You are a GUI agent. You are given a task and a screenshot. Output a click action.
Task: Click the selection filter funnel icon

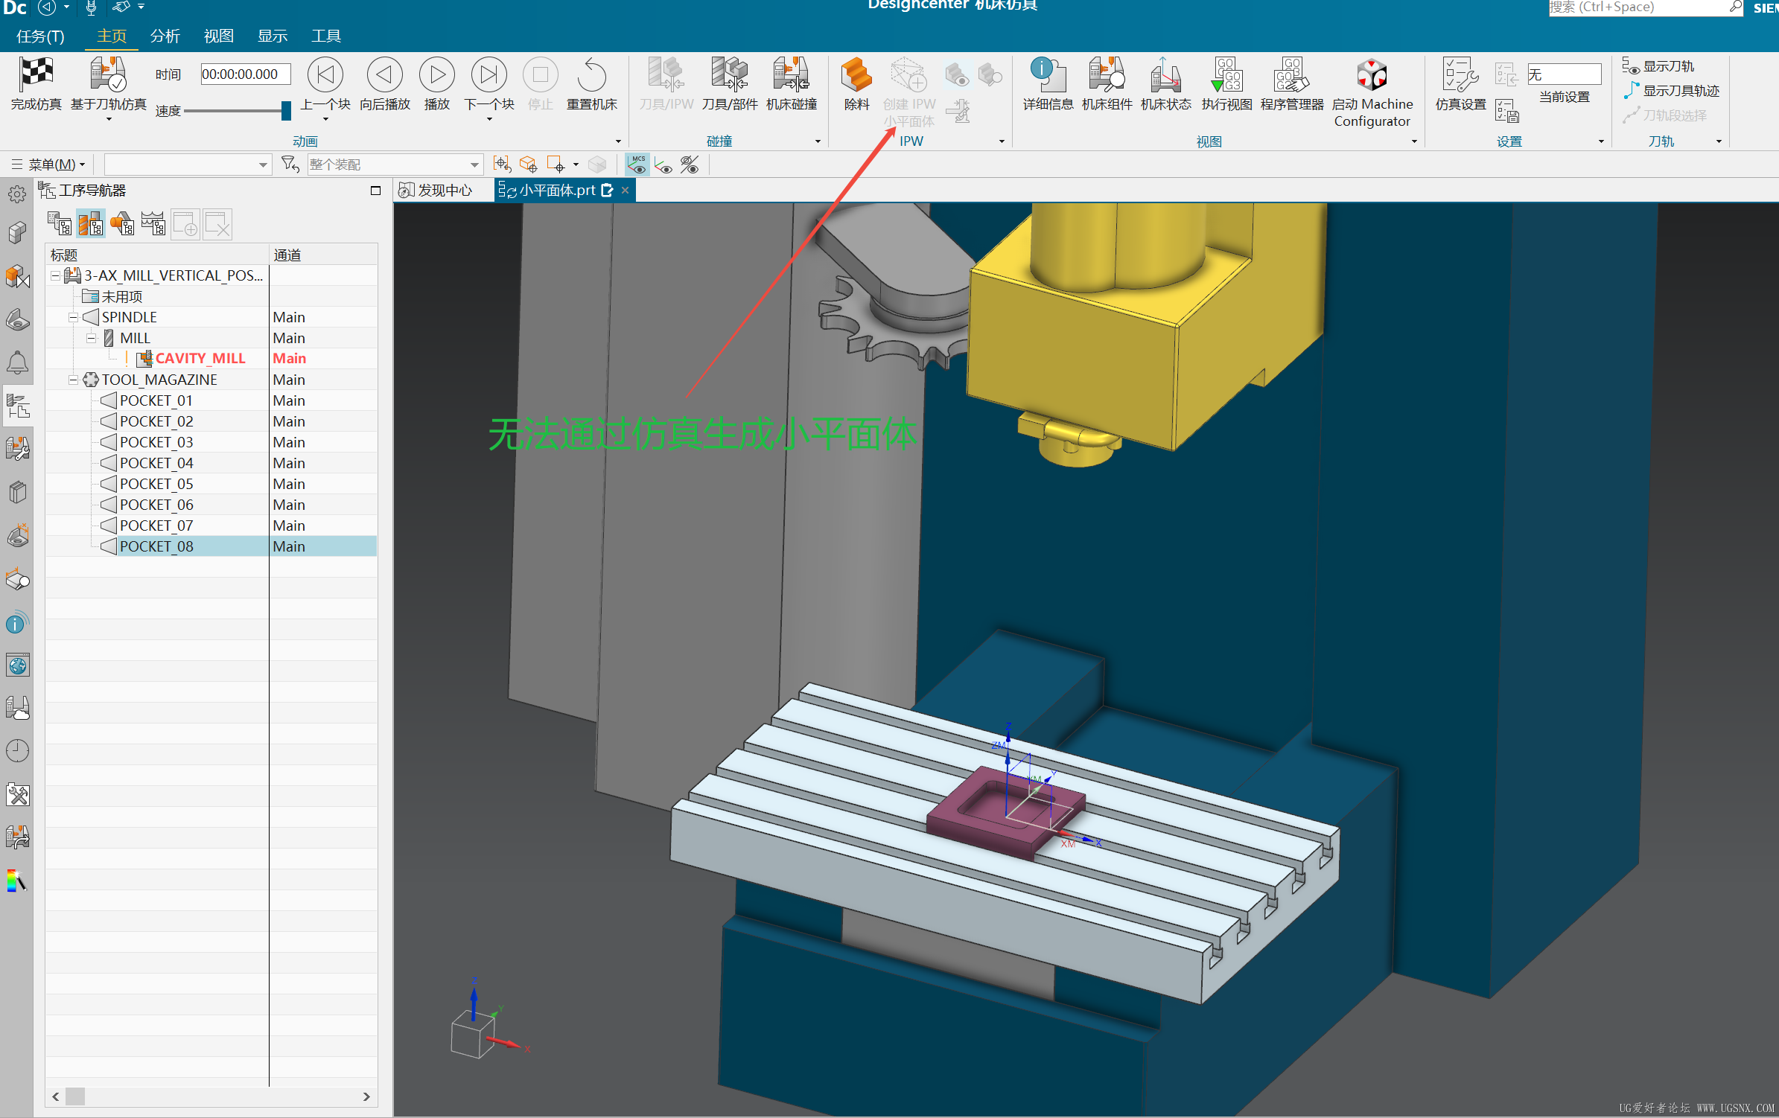(x=290, y=164)
